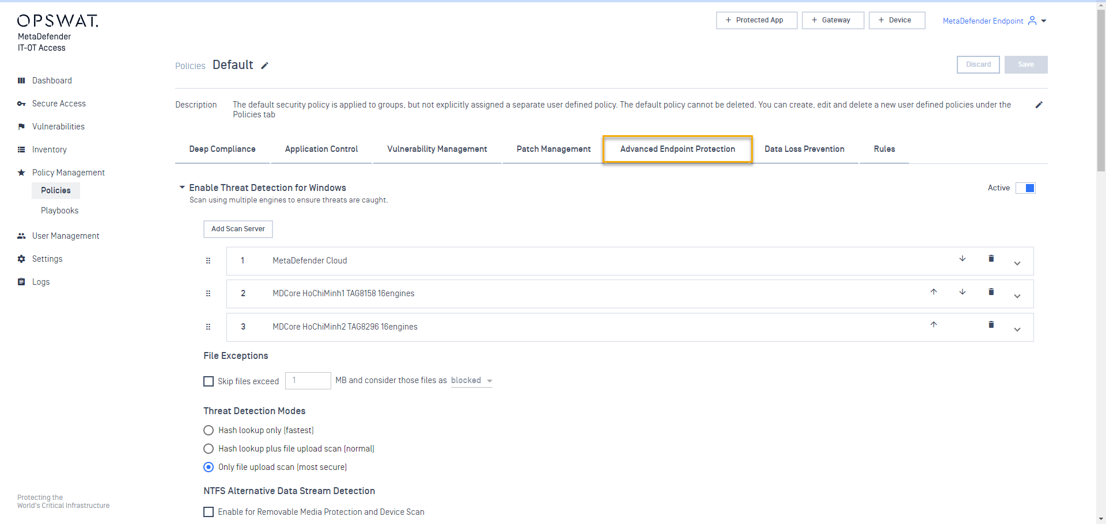This screenshot has height=524, width=1106.
Task: Toggle the Active threat detection switch
Action: [x=1025, y=188]
